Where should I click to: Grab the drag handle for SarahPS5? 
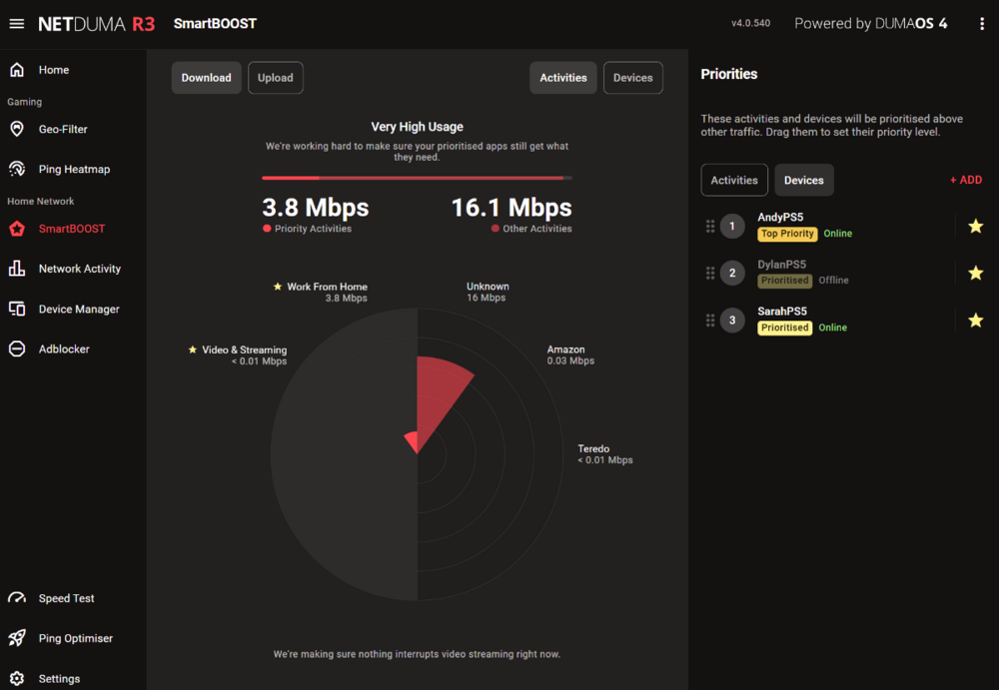[x=709, y=321]
